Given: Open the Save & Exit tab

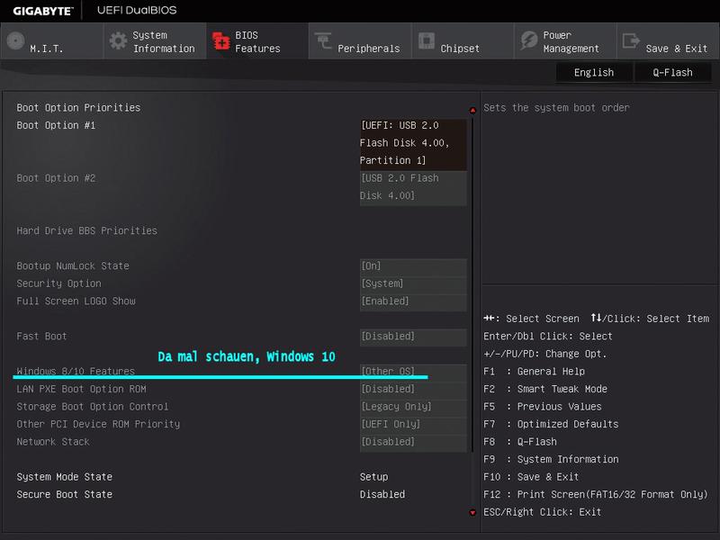Looking at the screenshot, I should 668,40.
